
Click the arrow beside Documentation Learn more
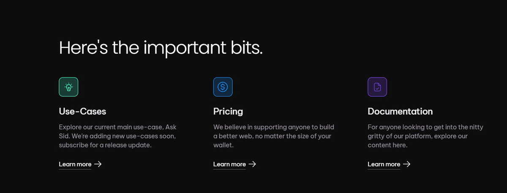click(x=407, y=164)
